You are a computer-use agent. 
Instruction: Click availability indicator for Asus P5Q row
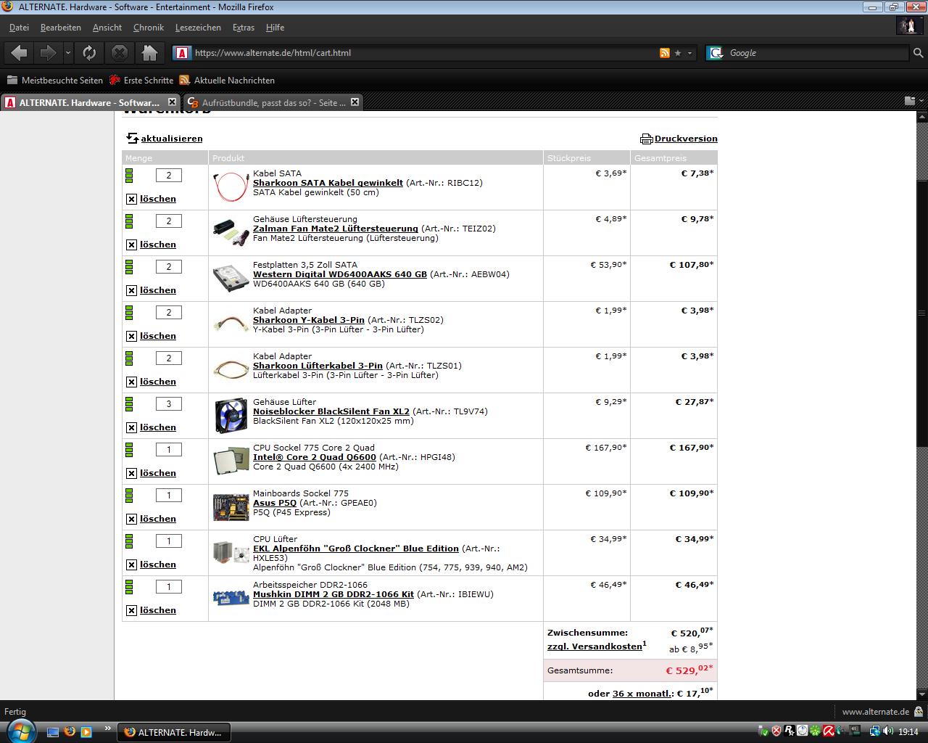click(x=129, y=496)
